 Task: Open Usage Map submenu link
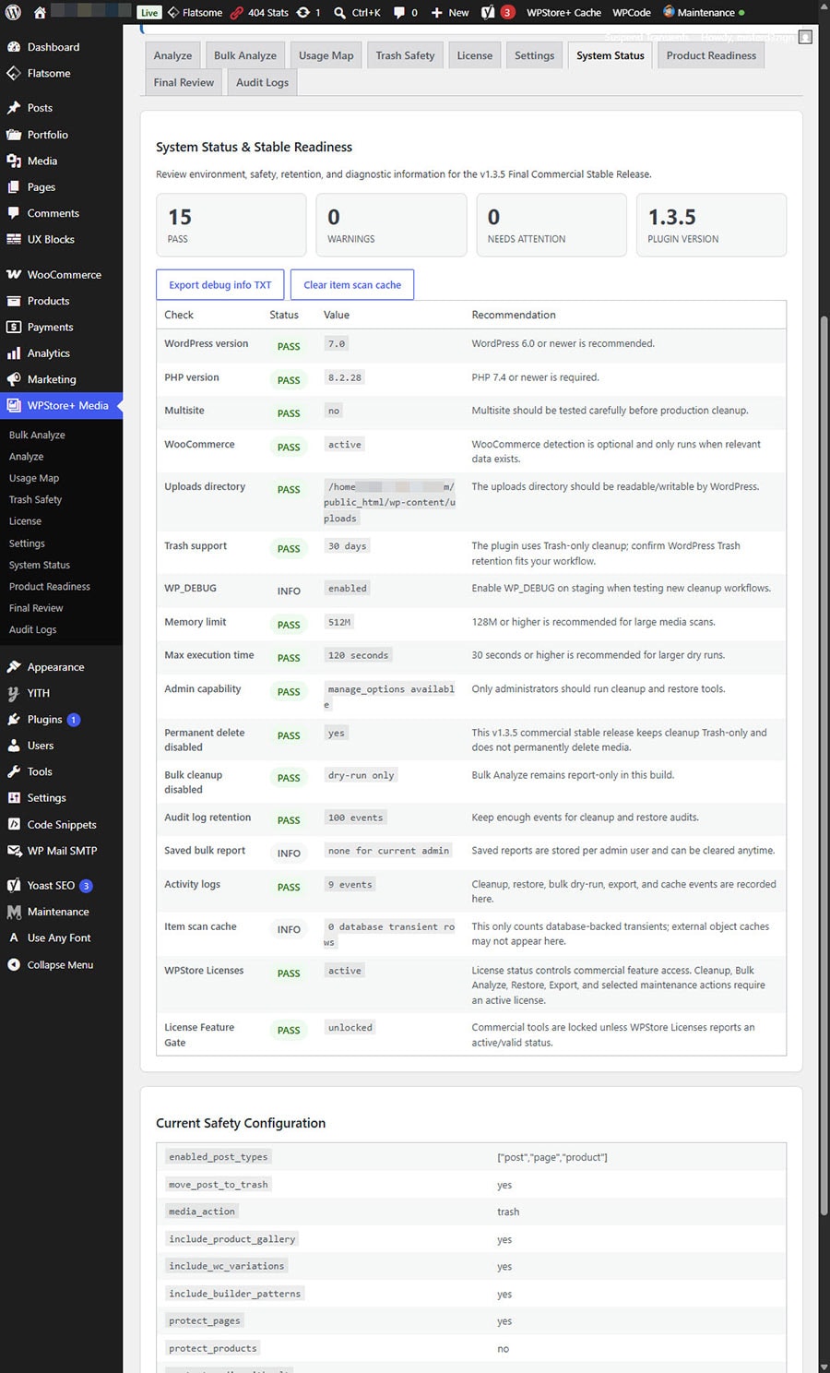pos(34,478)
